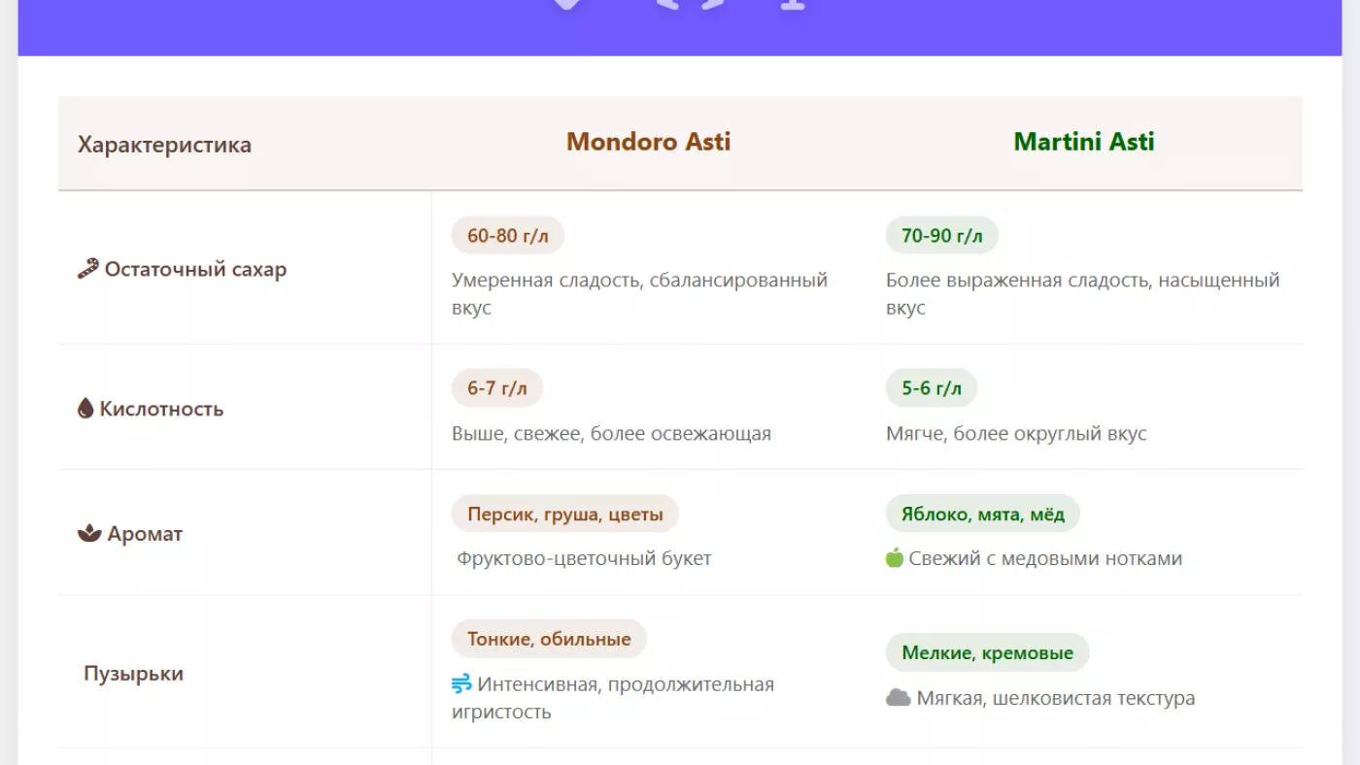Click the candy icon beside Остаточный сахар
This screenshot has height=765, width=1360.
click(x=88, y=269)
